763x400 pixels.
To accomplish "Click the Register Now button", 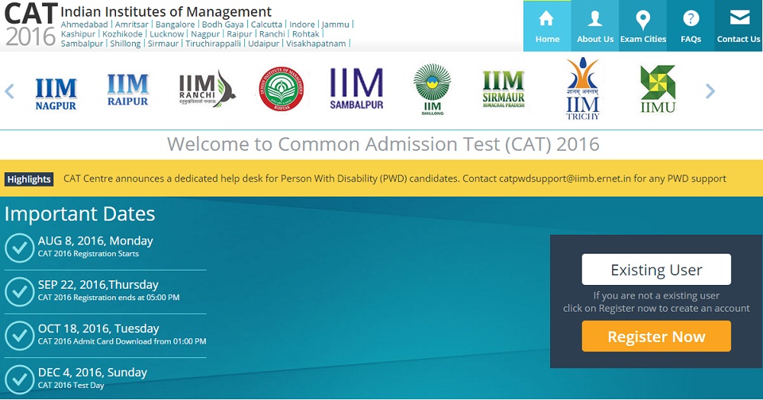I will click(656, 336).
